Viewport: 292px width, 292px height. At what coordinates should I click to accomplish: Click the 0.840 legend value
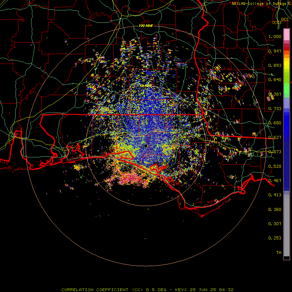coord(275,80)
